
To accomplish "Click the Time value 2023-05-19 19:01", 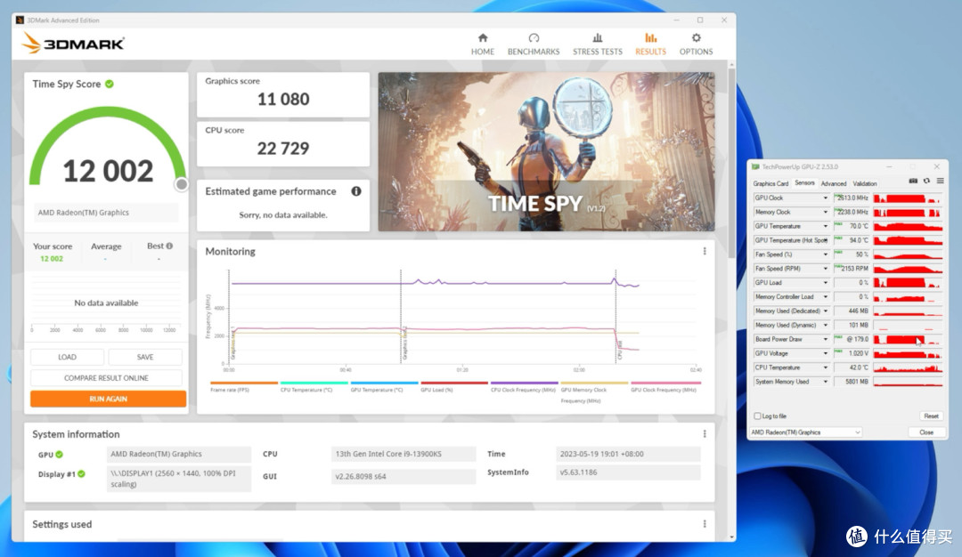I will point(628,454).
